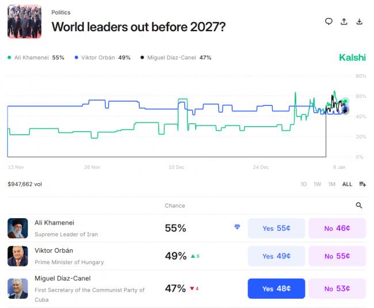Screen dimensions: 374x308
Task: Toggle Ali Khamenei series in chart legend
Action: pos(36,58)
